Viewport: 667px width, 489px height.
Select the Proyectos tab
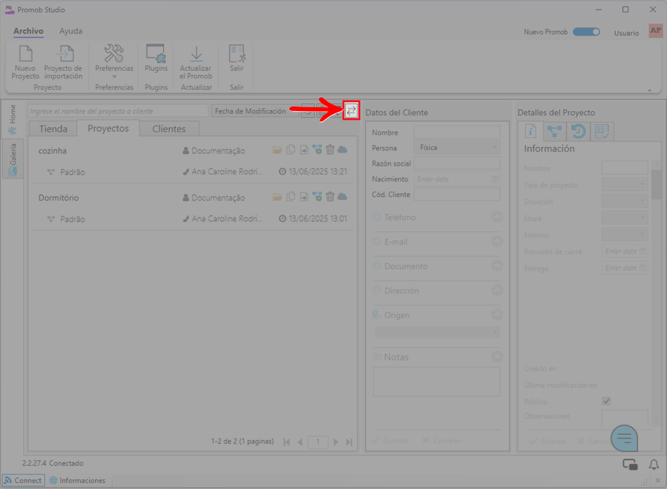pyautogui.click(x=108, y=128)
